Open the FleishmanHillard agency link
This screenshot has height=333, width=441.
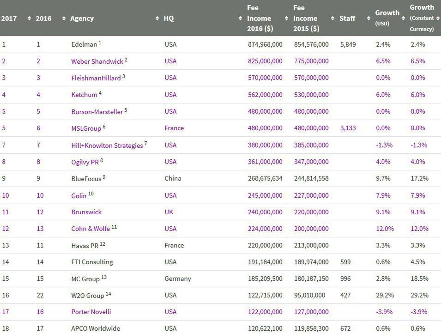[x=96, y=78]
